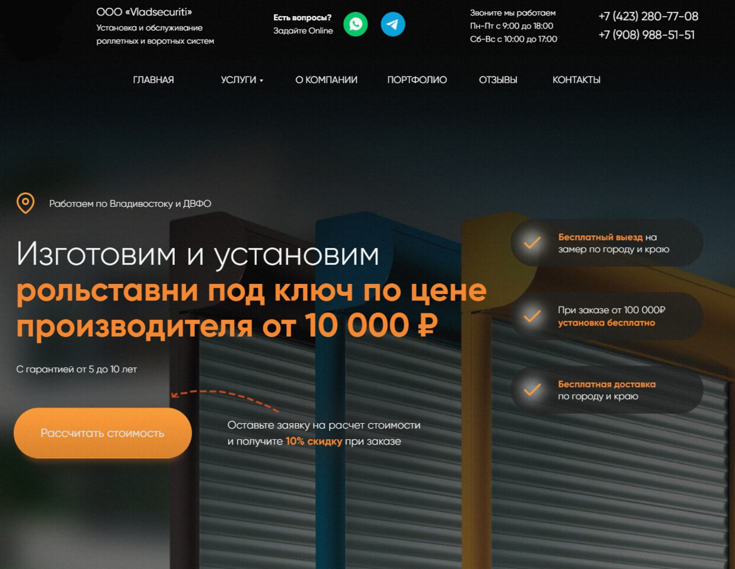Click the 10% скидку highlighted text

click(314, 442)
